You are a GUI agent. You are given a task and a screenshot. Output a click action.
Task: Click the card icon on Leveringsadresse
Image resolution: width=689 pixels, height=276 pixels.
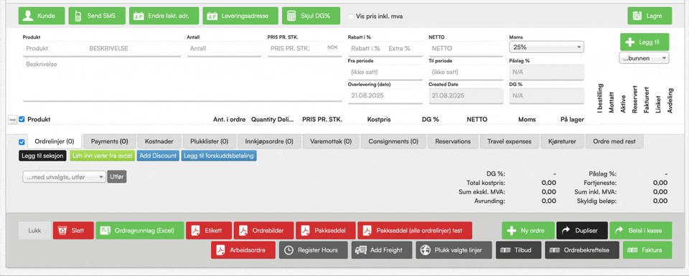[212, 16]
